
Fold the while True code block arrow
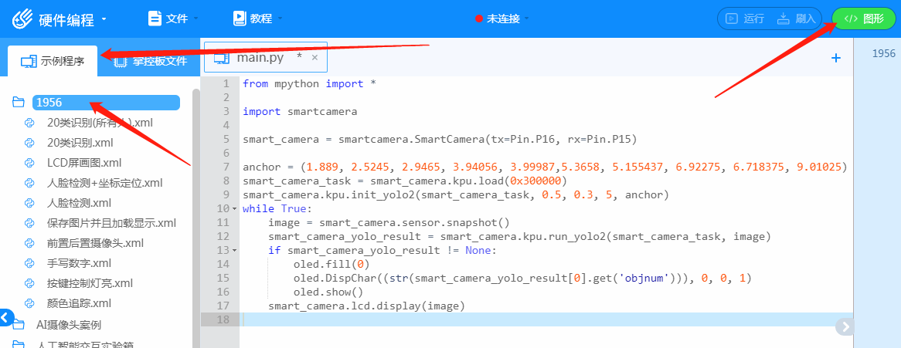coord(235,209)
